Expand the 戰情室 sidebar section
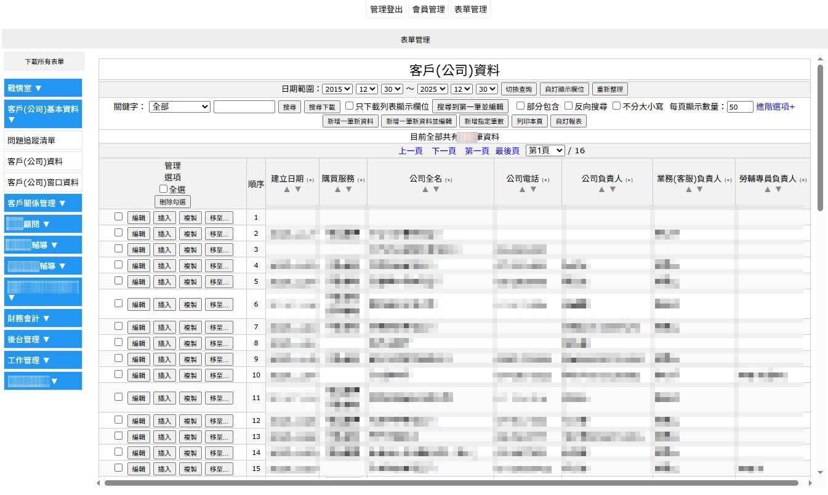Screen dimensions: 828x495 [x=43, y=88]
